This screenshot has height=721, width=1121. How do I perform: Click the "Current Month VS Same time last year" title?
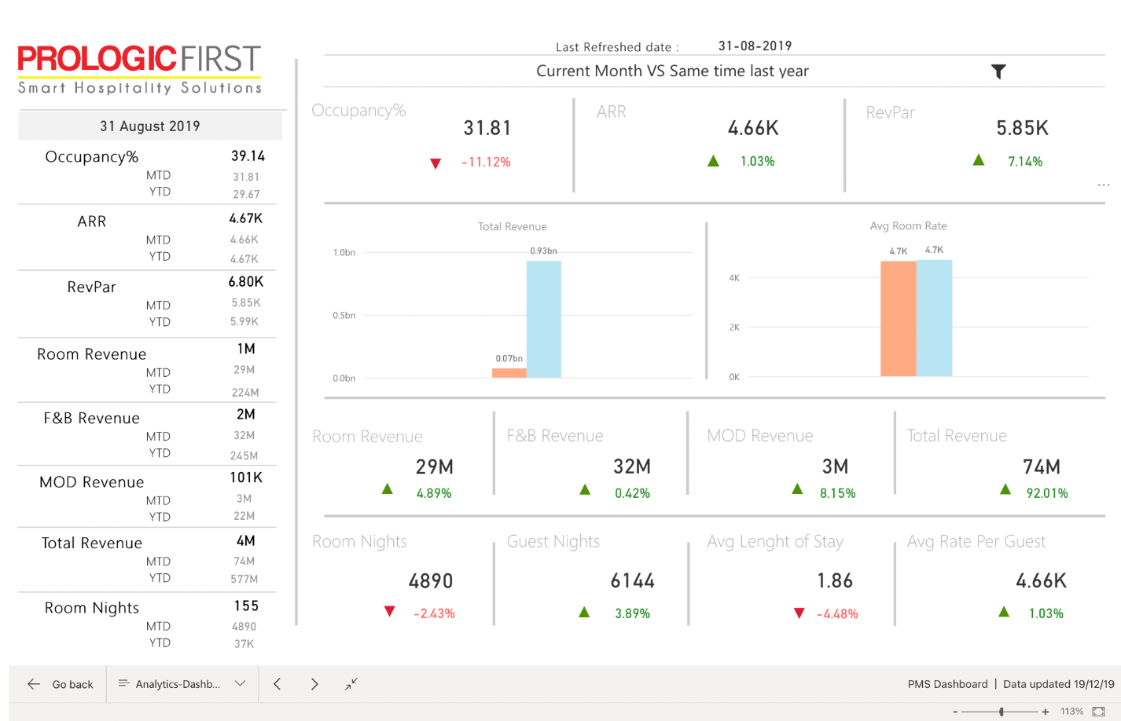click(x=672, y=71)
